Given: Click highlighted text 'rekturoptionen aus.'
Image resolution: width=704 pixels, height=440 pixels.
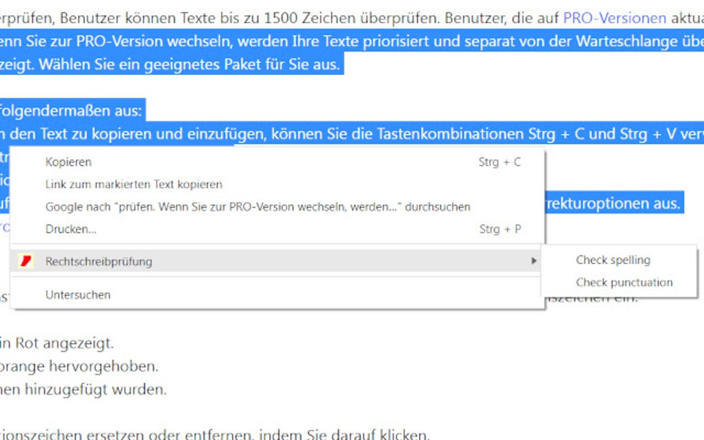Looking at the screenshot, I should pos(613,203).
